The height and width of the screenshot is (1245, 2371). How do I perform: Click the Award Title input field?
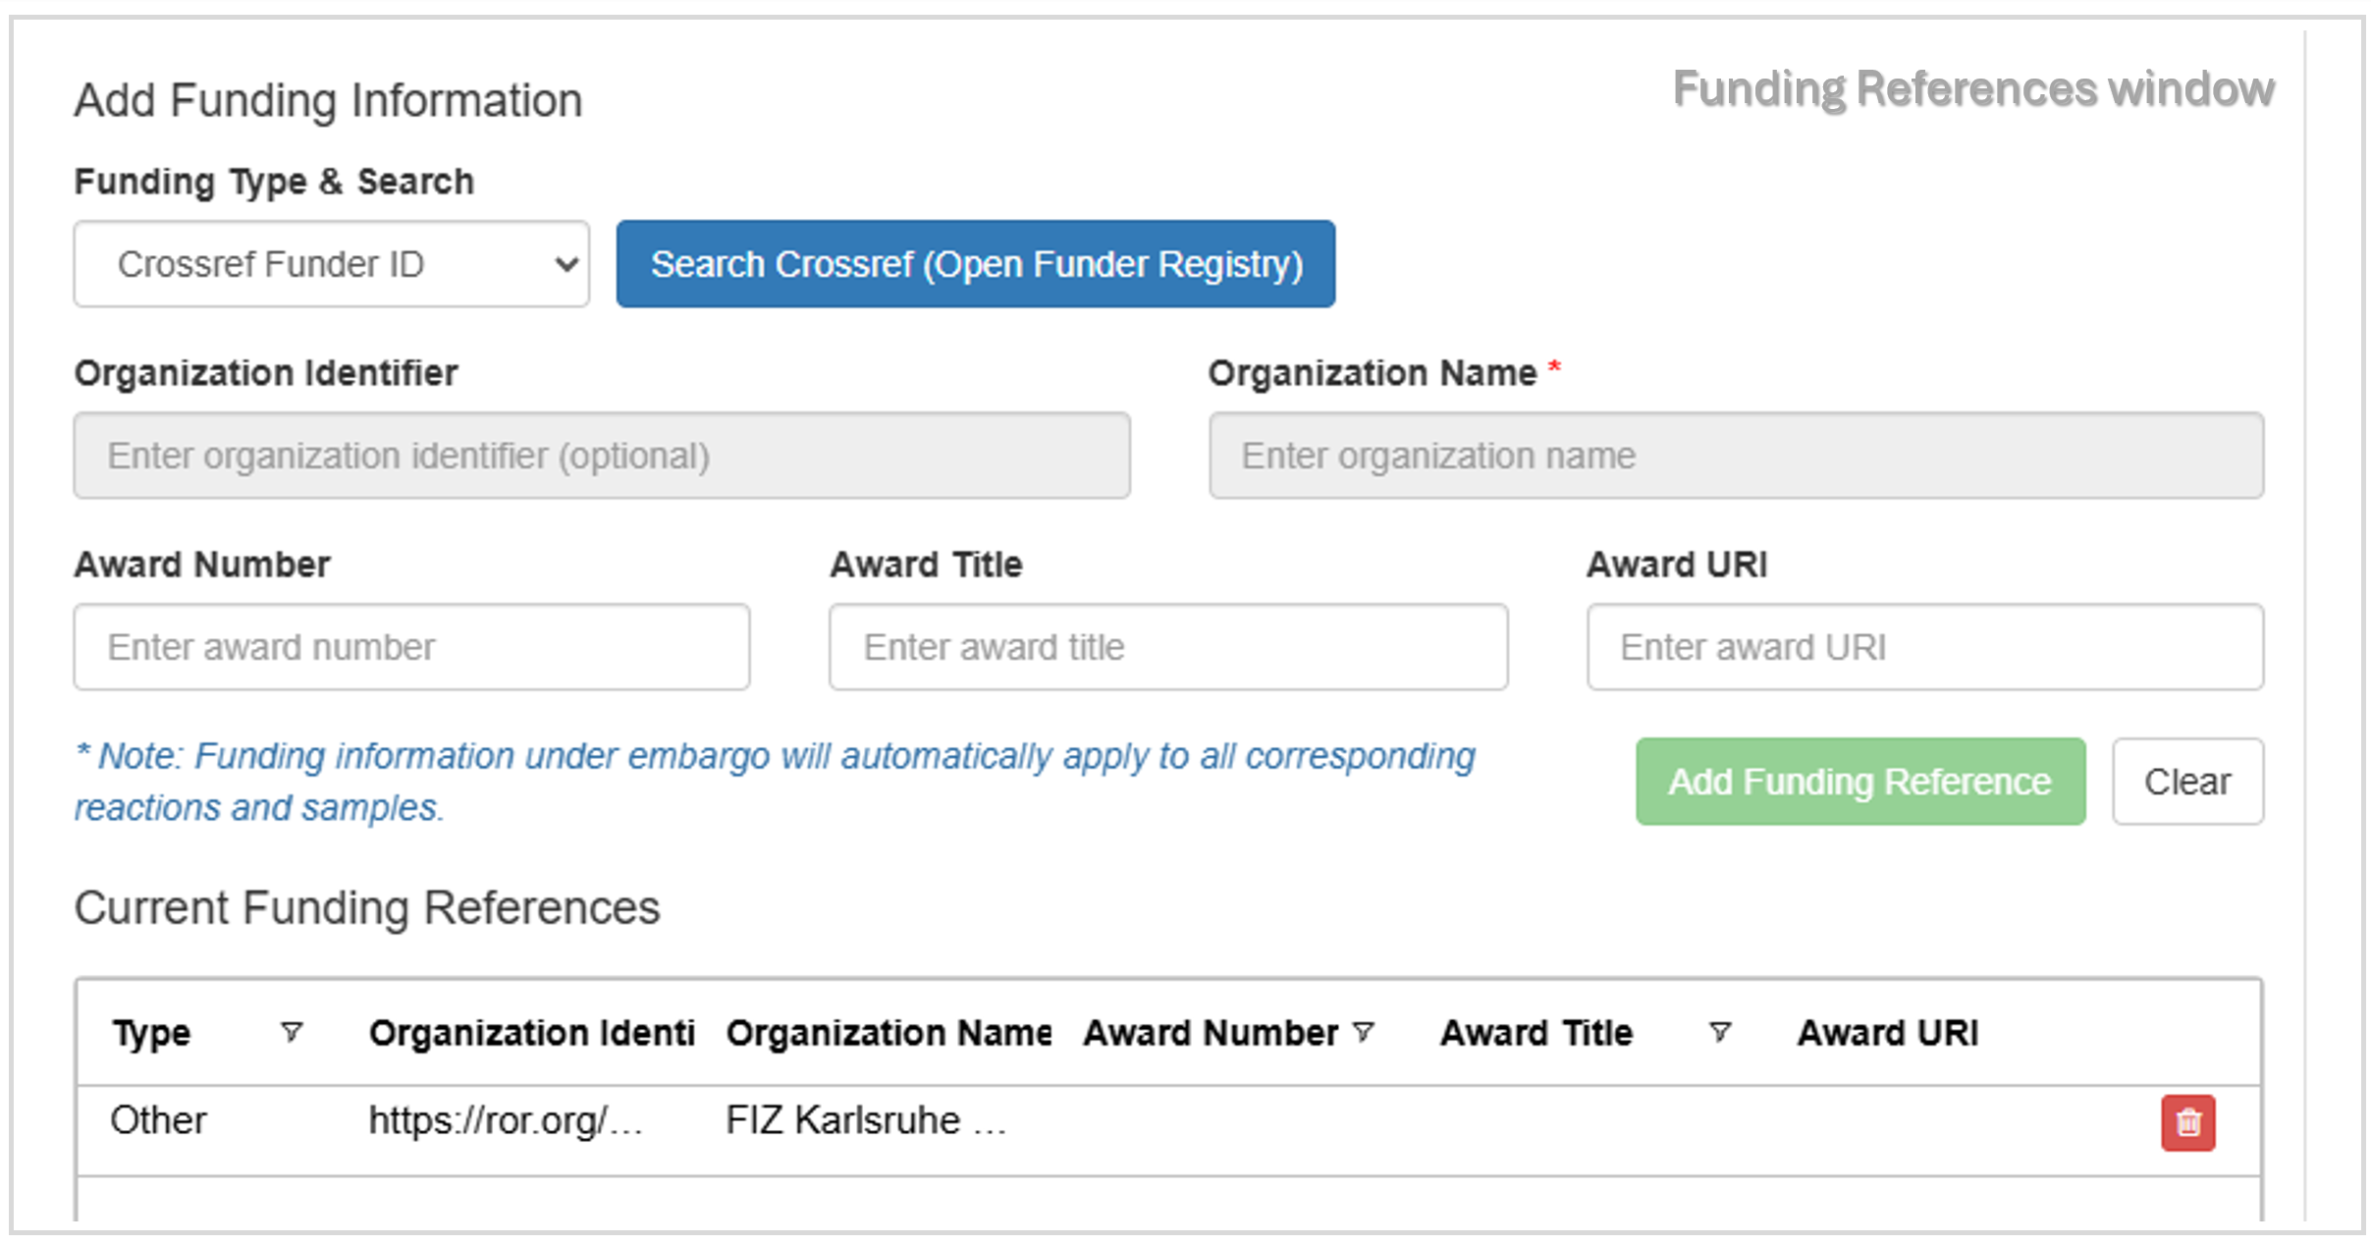[1167, 646]
